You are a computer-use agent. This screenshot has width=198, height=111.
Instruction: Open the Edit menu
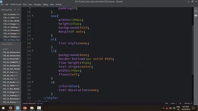7,4
